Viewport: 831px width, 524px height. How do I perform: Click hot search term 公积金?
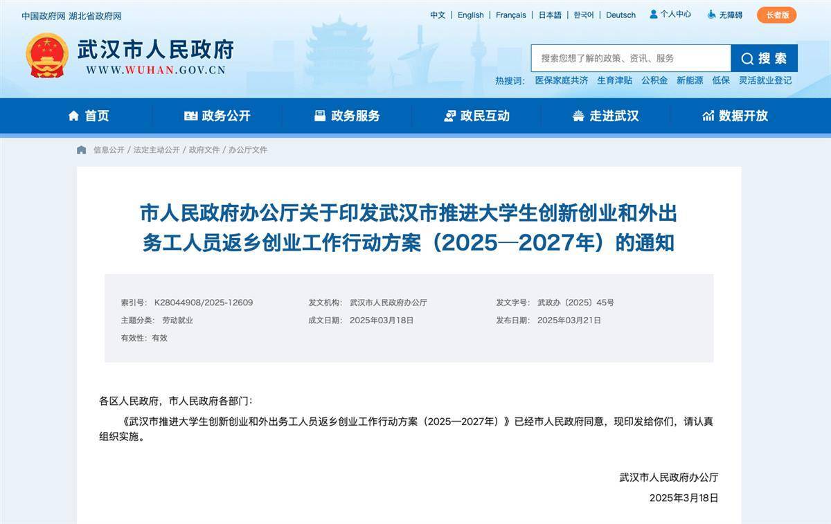[654, 80]
